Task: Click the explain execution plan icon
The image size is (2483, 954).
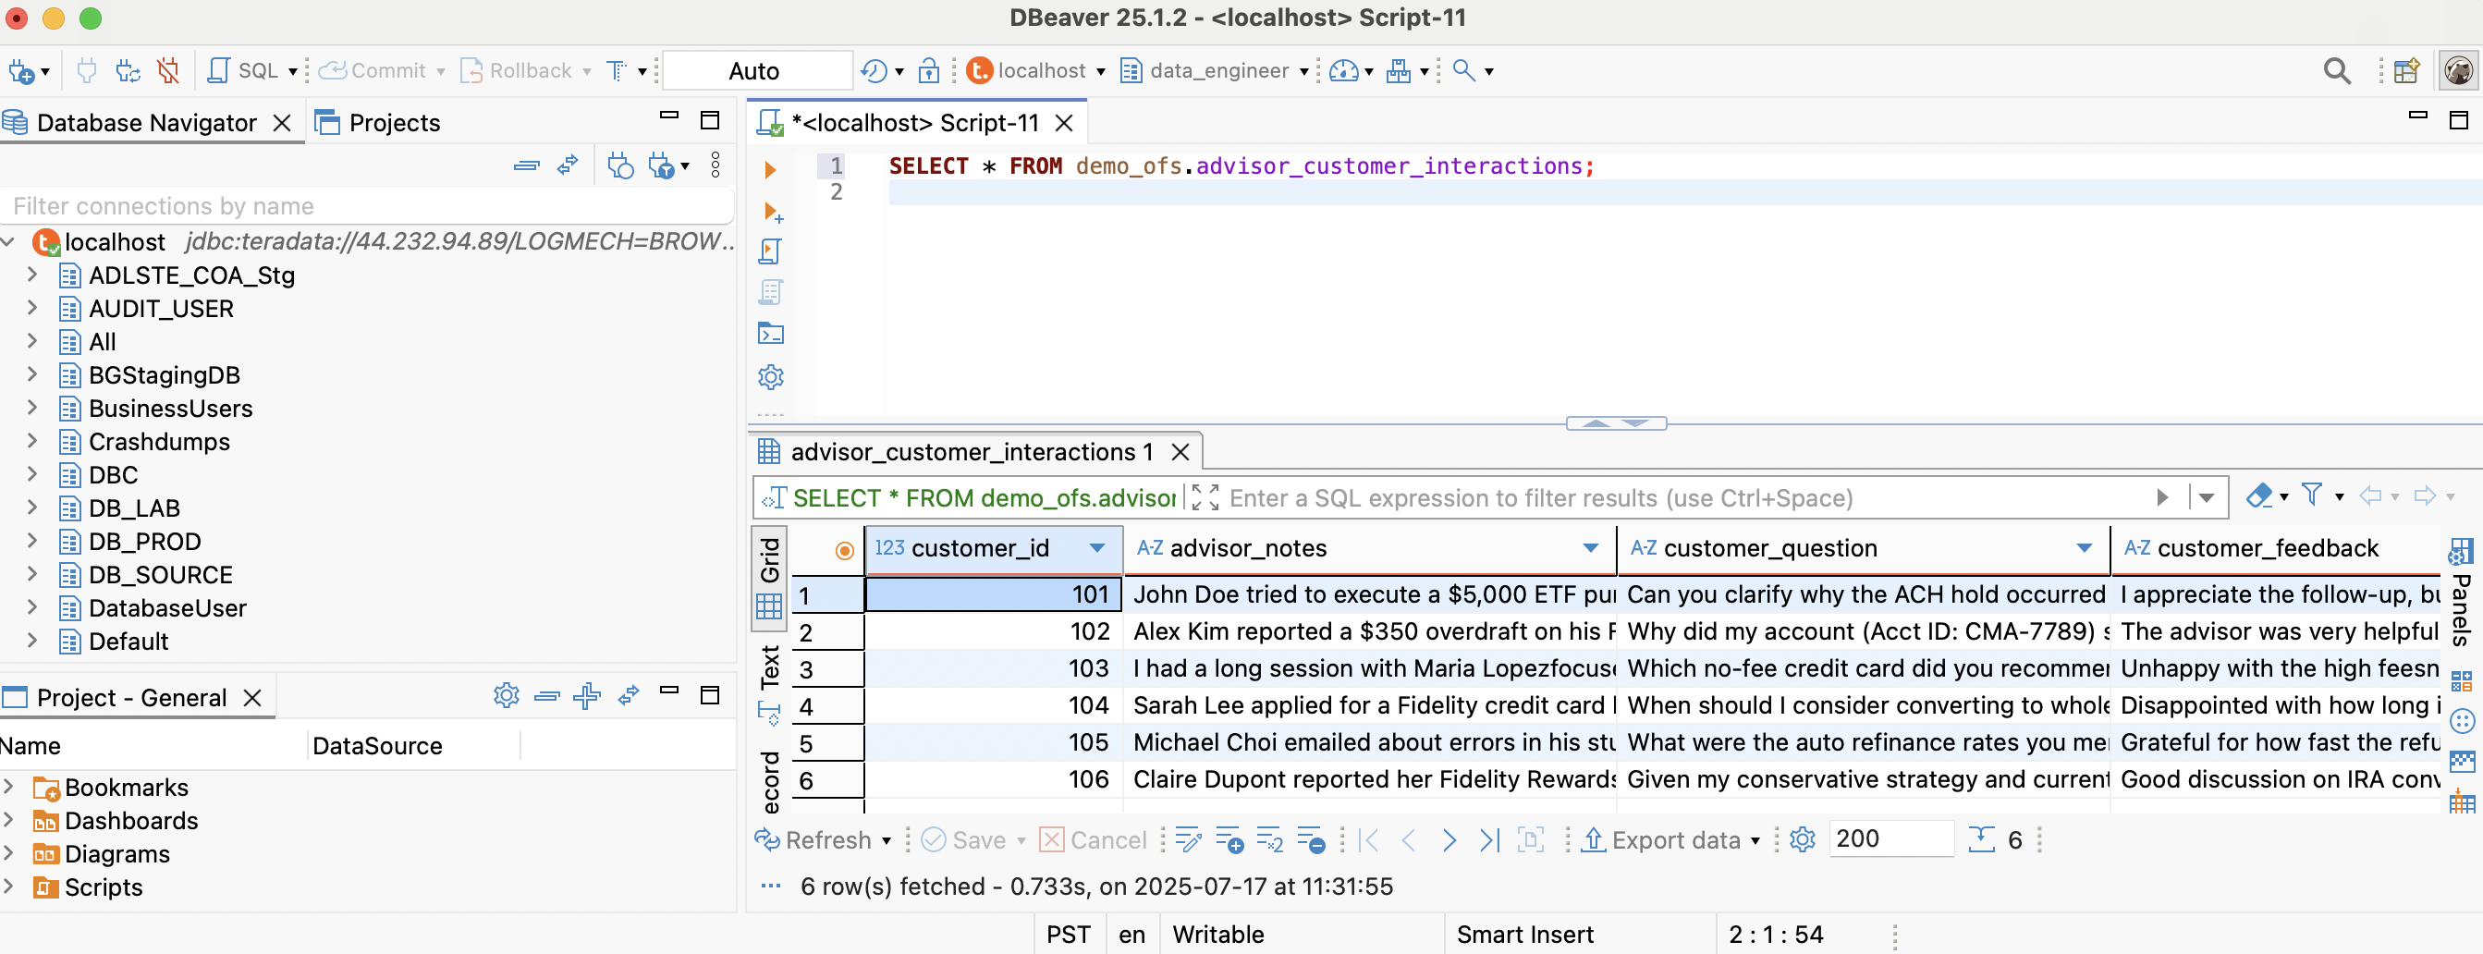Action: (x=770, y=293)
